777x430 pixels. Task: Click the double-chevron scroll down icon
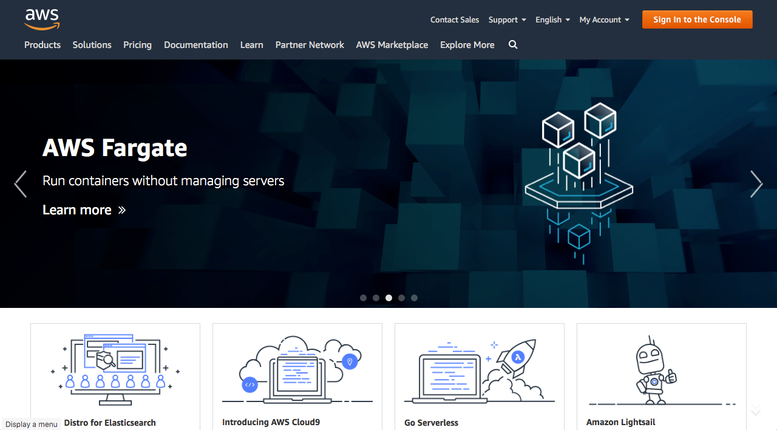click(756, 410)
